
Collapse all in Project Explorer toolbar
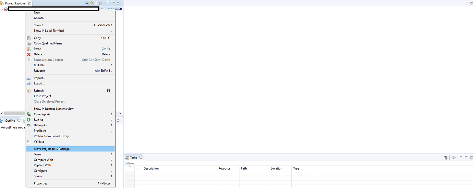coord(87,3)
